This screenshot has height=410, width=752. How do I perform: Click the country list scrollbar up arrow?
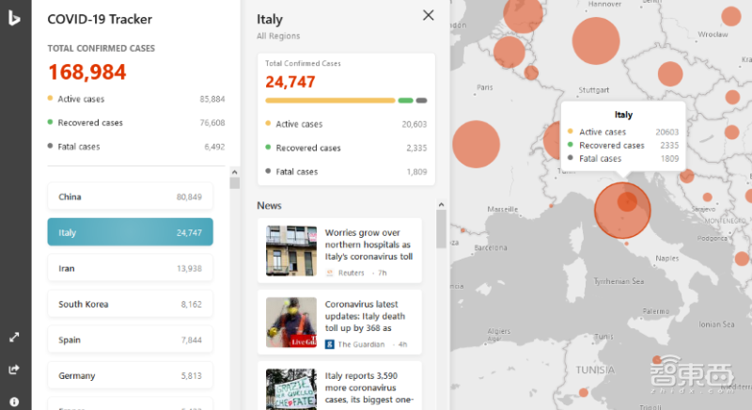235,172
